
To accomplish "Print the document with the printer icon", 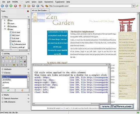I will click(38, 6).
